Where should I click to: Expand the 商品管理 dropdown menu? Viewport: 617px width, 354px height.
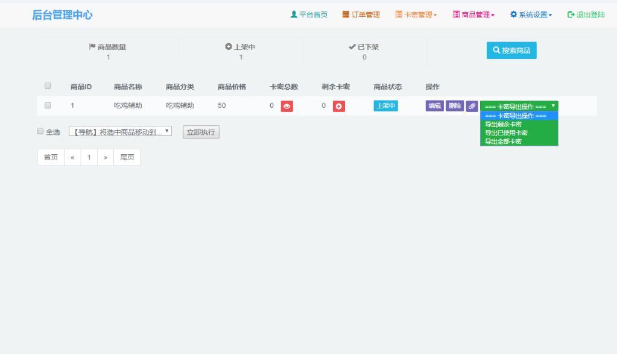pos(473,14)
